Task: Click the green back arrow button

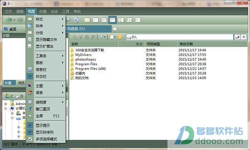Action: pos(9,20)
